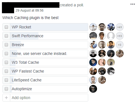Check the Autoptimize checkbox
Image resolution: width=136 pixels, height=104 pixels.
click(6, 89)
